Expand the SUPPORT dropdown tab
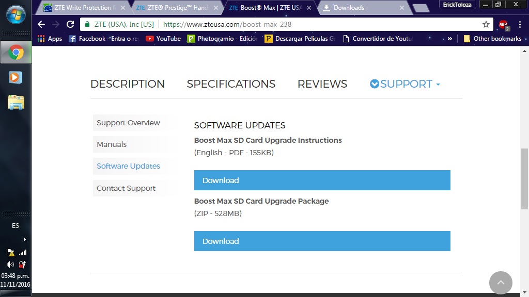The image size is (529, 297). coord(406,84)
